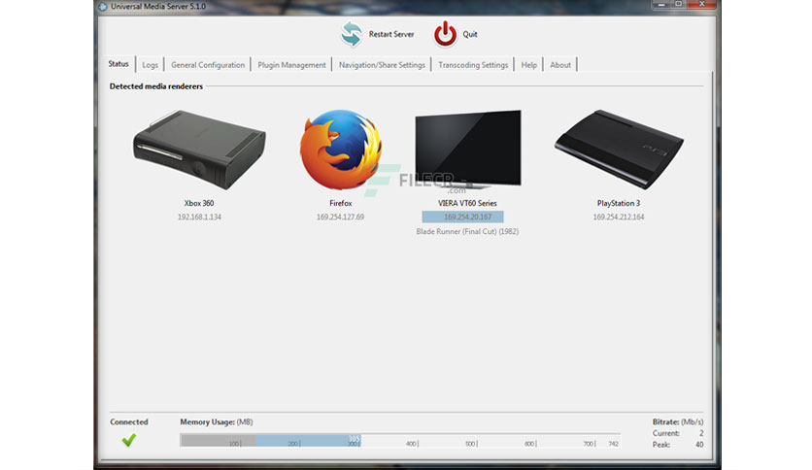
Task: Select the VIERA VT60 Series TV image
Action: pyautogui.click(x=467, y=150)
